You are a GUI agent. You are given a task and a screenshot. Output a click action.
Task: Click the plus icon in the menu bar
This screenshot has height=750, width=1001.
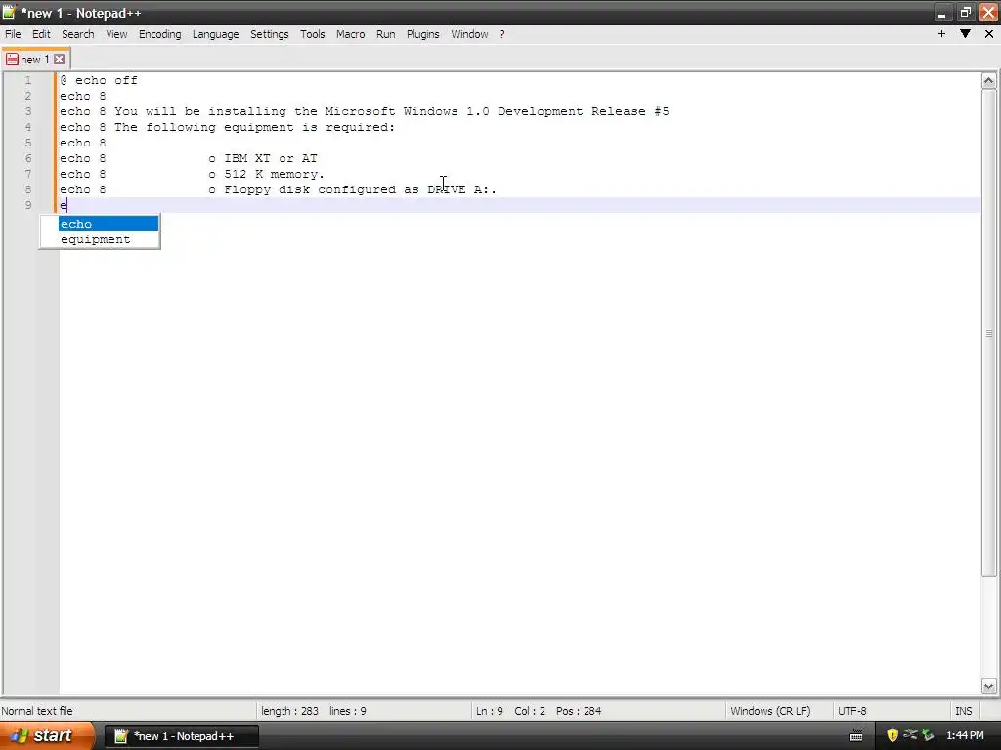[941, 34]
